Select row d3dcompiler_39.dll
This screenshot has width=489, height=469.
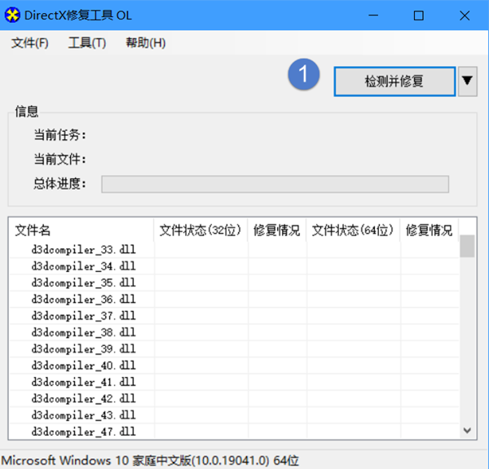click(x=234, y=348)
